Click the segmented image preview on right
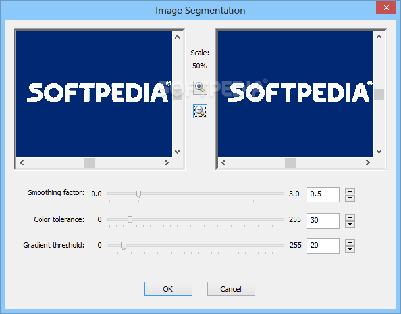 (296, 94)
